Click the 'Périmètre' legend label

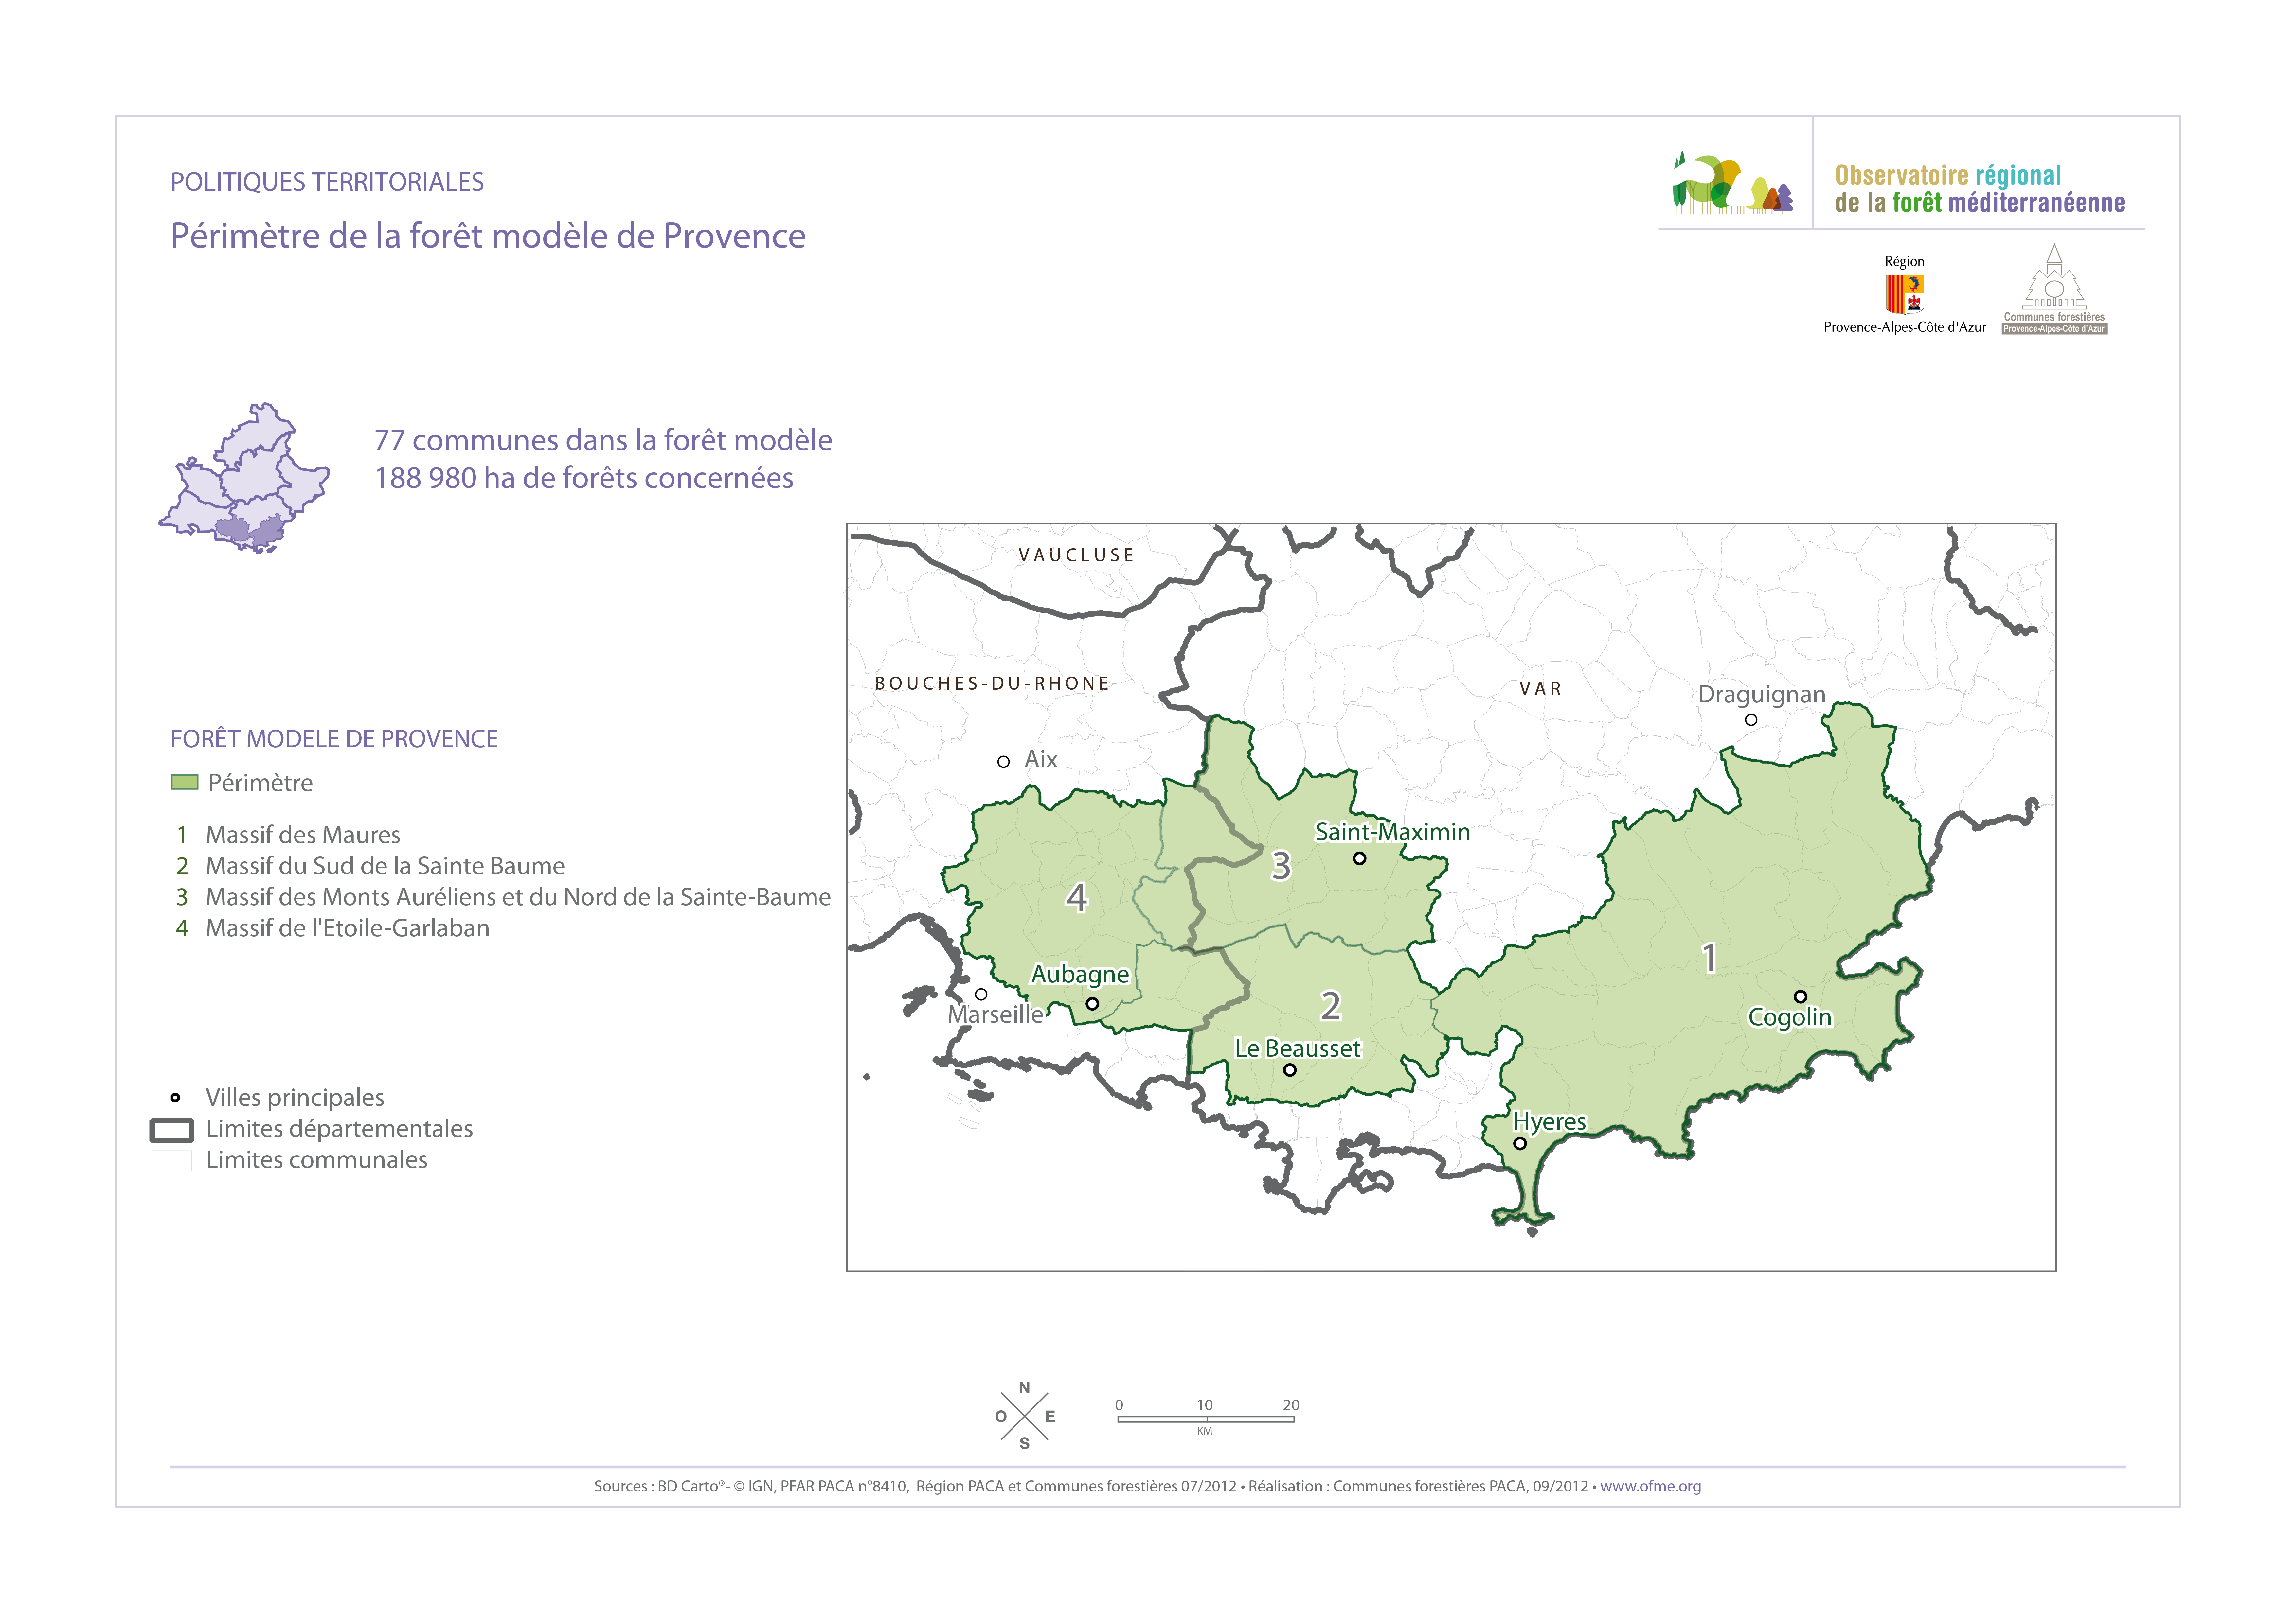(260, 783)
